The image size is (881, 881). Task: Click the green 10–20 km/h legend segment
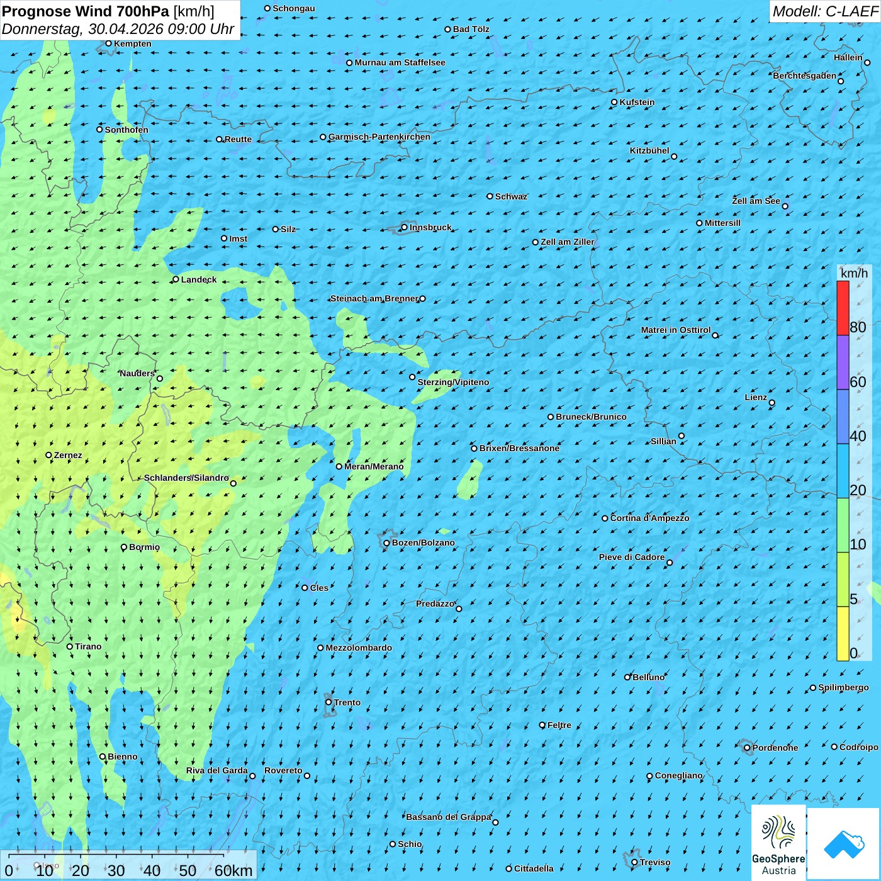coord(843,525)
